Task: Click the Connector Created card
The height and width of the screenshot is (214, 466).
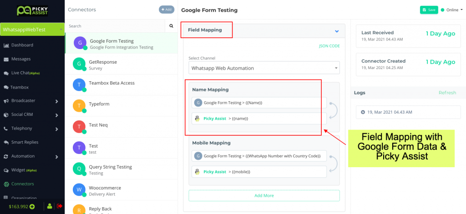Action: (408, 65)
